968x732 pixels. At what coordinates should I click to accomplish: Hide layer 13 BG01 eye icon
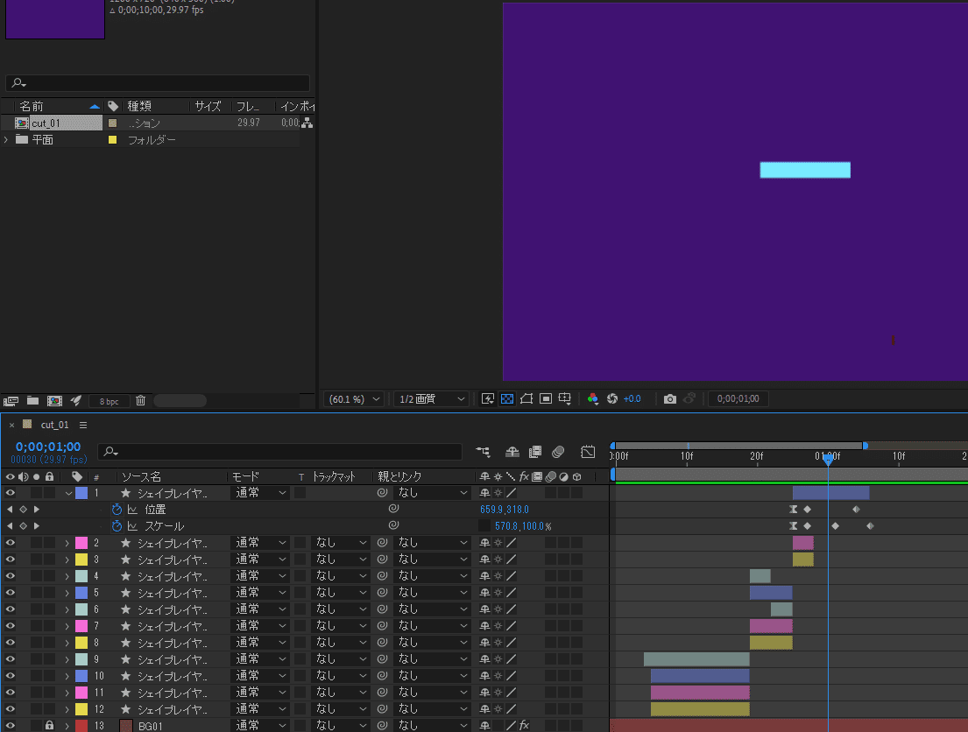pyautogui.click(x=11, y=726)
